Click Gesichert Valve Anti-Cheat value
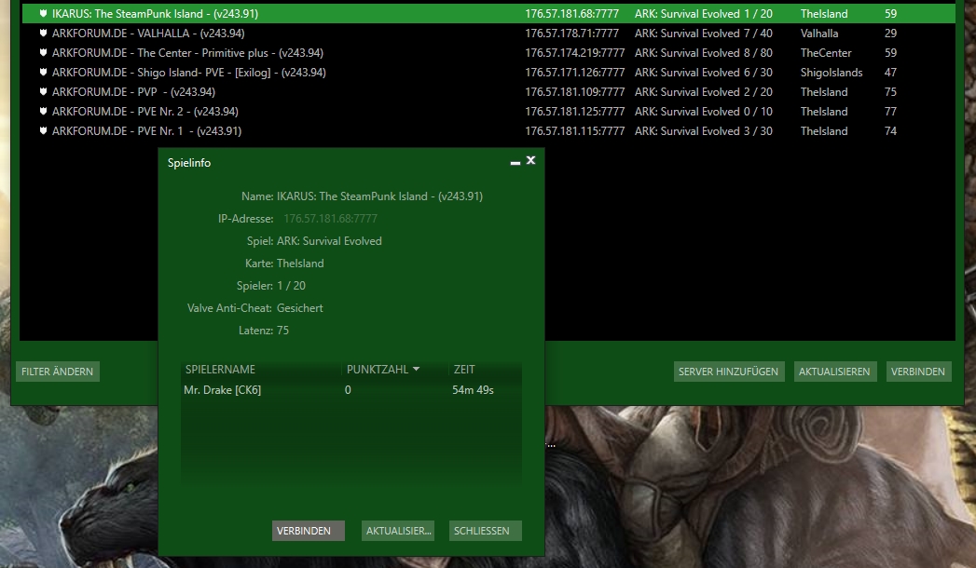The image size is (976, 568). (x=300, y=307)
